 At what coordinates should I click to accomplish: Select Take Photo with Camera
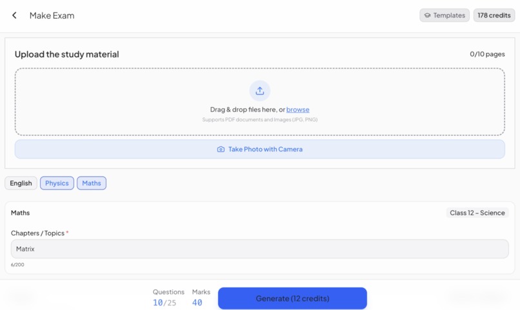pos(259,149)
